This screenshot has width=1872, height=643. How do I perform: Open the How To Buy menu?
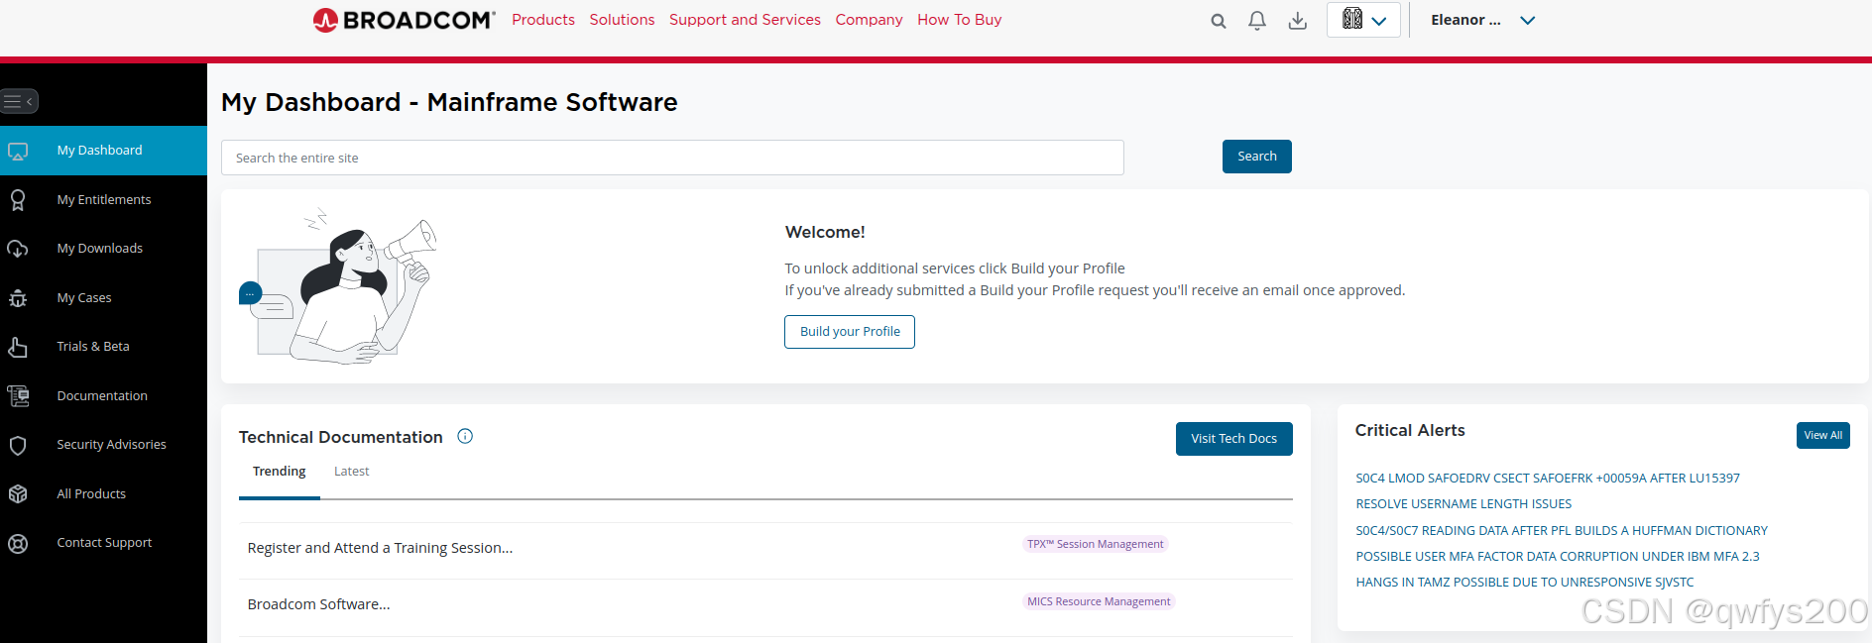coord(959,20)
